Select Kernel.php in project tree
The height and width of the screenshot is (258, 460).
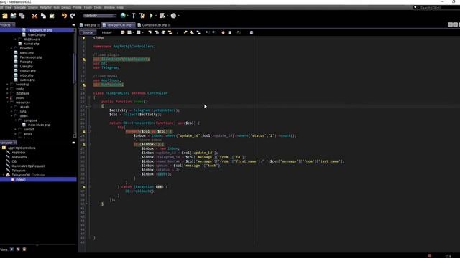coord(32,44)
